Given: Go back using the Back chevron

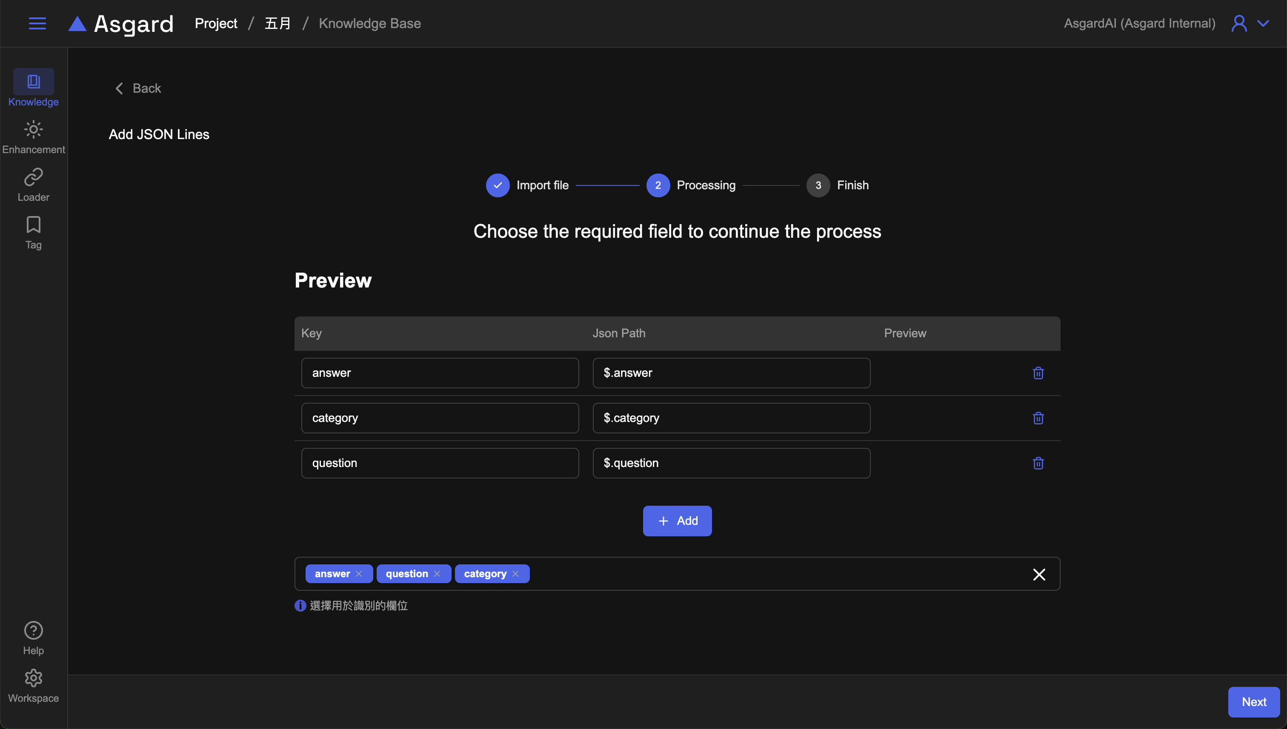Looking at the screenshot, I should (119, 88).
